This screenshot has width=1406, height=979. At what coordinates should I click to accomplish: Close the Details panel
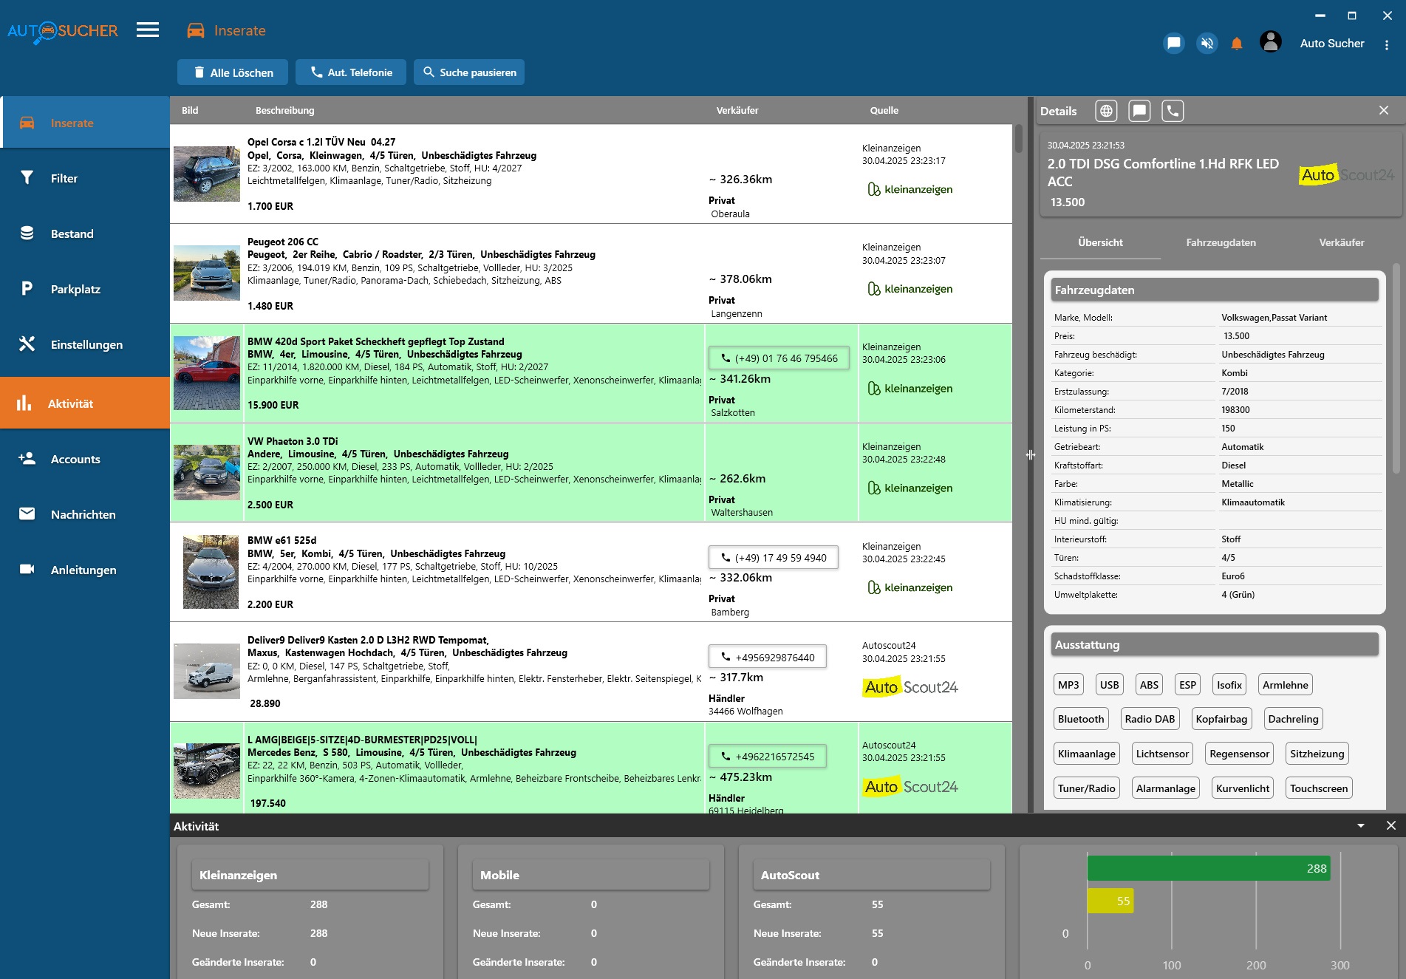pyautogui.click(x=1384, y=110)
